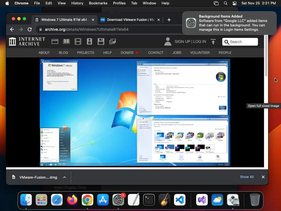Open the Profiles menu

point(119,3)
